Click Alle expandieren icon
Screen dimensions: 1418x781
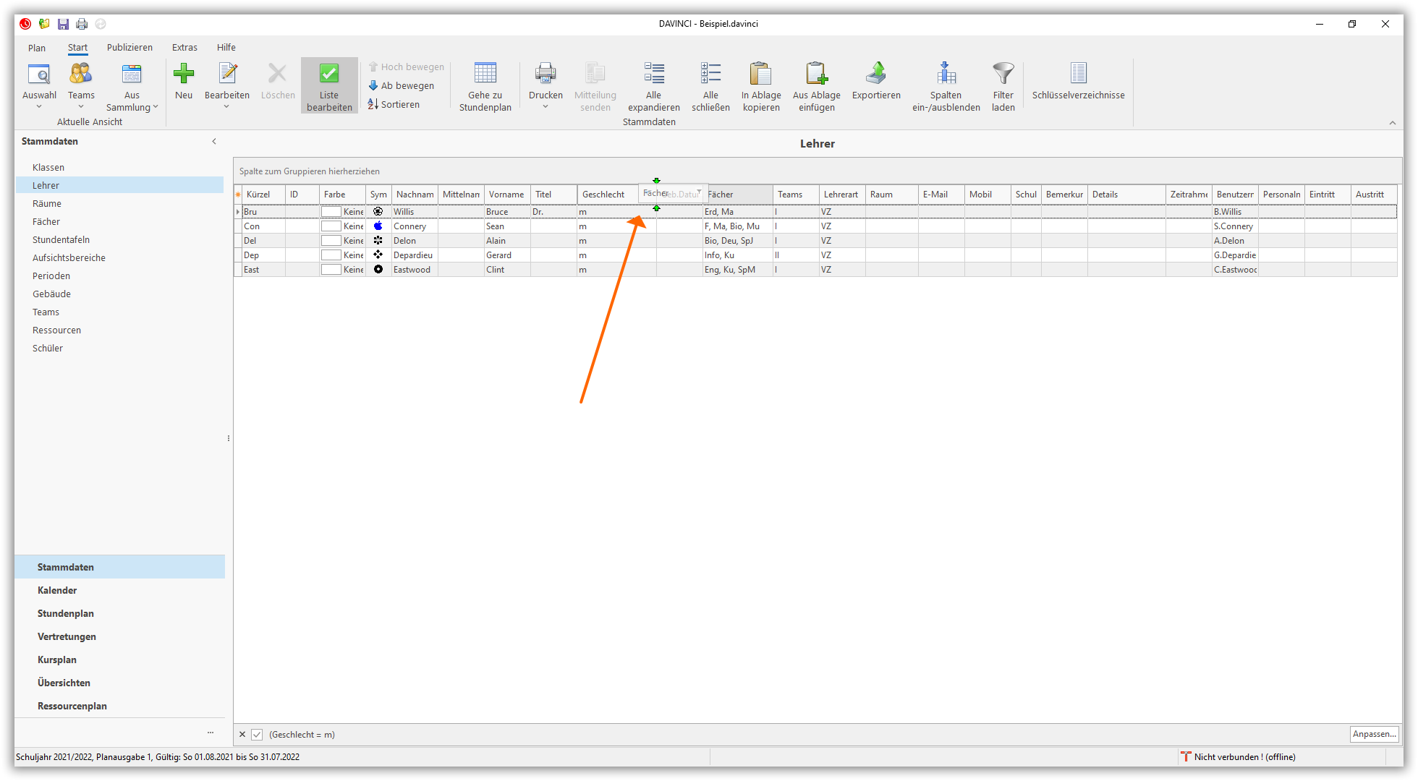coord(653,74)
